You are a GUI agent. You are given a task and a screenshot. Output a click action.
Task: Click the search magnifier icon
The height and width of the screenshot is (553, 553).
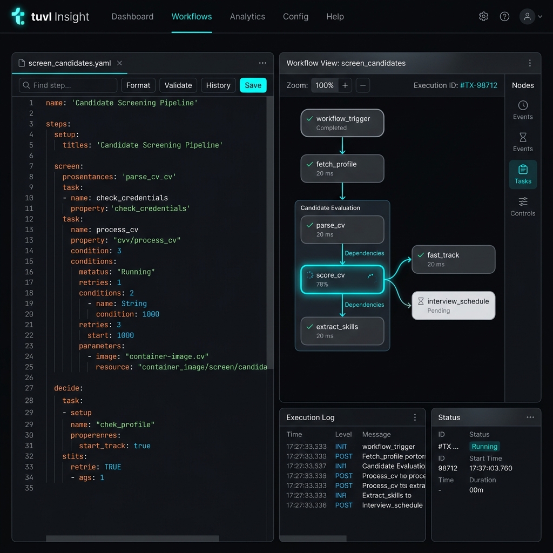[26, 85]
